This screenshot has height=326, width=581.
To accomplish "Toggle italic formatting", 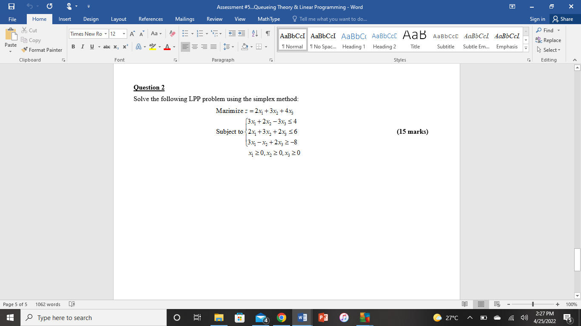I will (x=83, y=47).
